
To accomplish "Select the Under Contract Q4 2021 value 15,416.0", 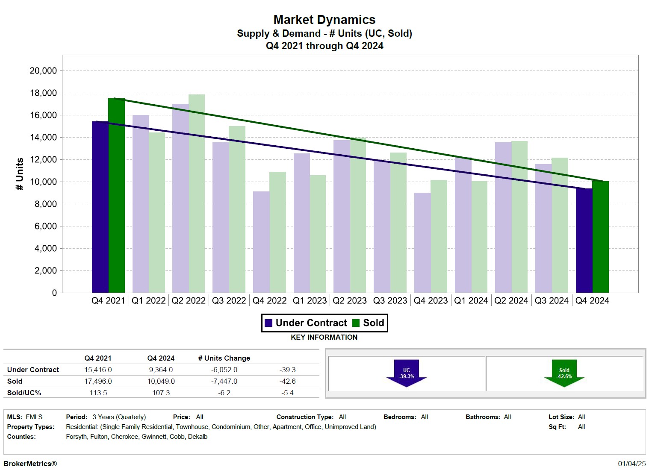I will (98, 370).
